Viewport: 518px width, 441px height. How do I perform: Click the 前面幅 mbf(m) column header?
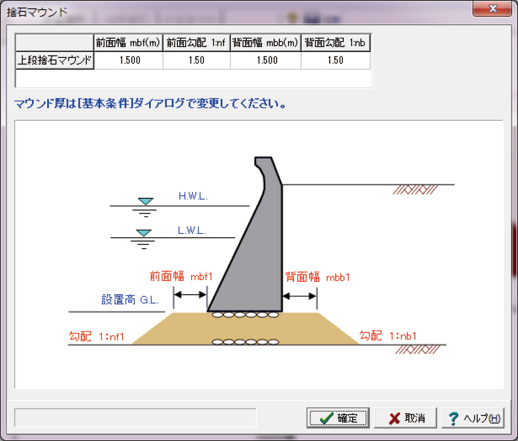pos(128,43)
